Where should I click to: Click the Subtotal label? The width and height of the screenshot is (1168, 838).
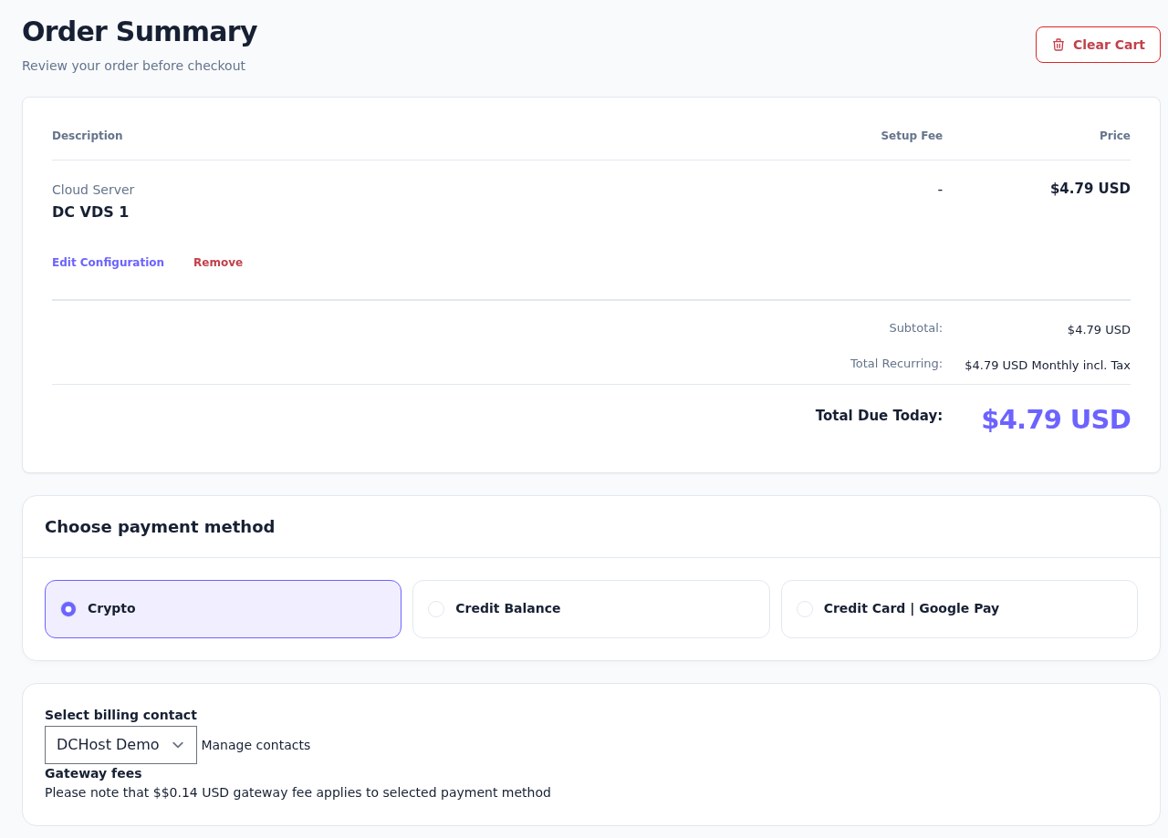tap(916, 328)
